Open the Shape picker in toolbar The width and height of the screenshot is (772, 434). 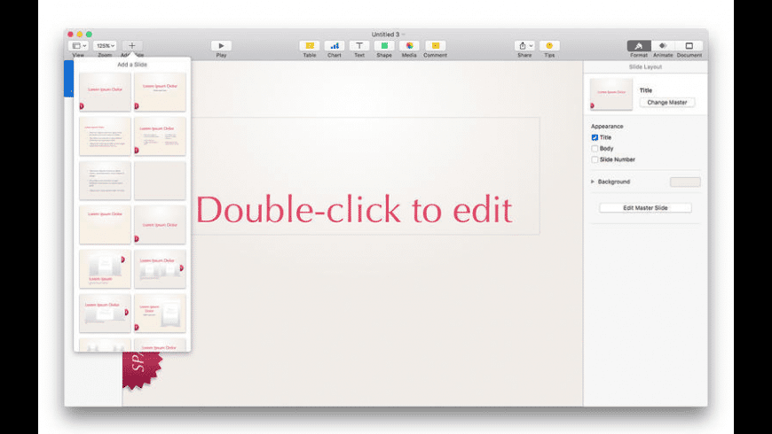[x=384, y=46]
